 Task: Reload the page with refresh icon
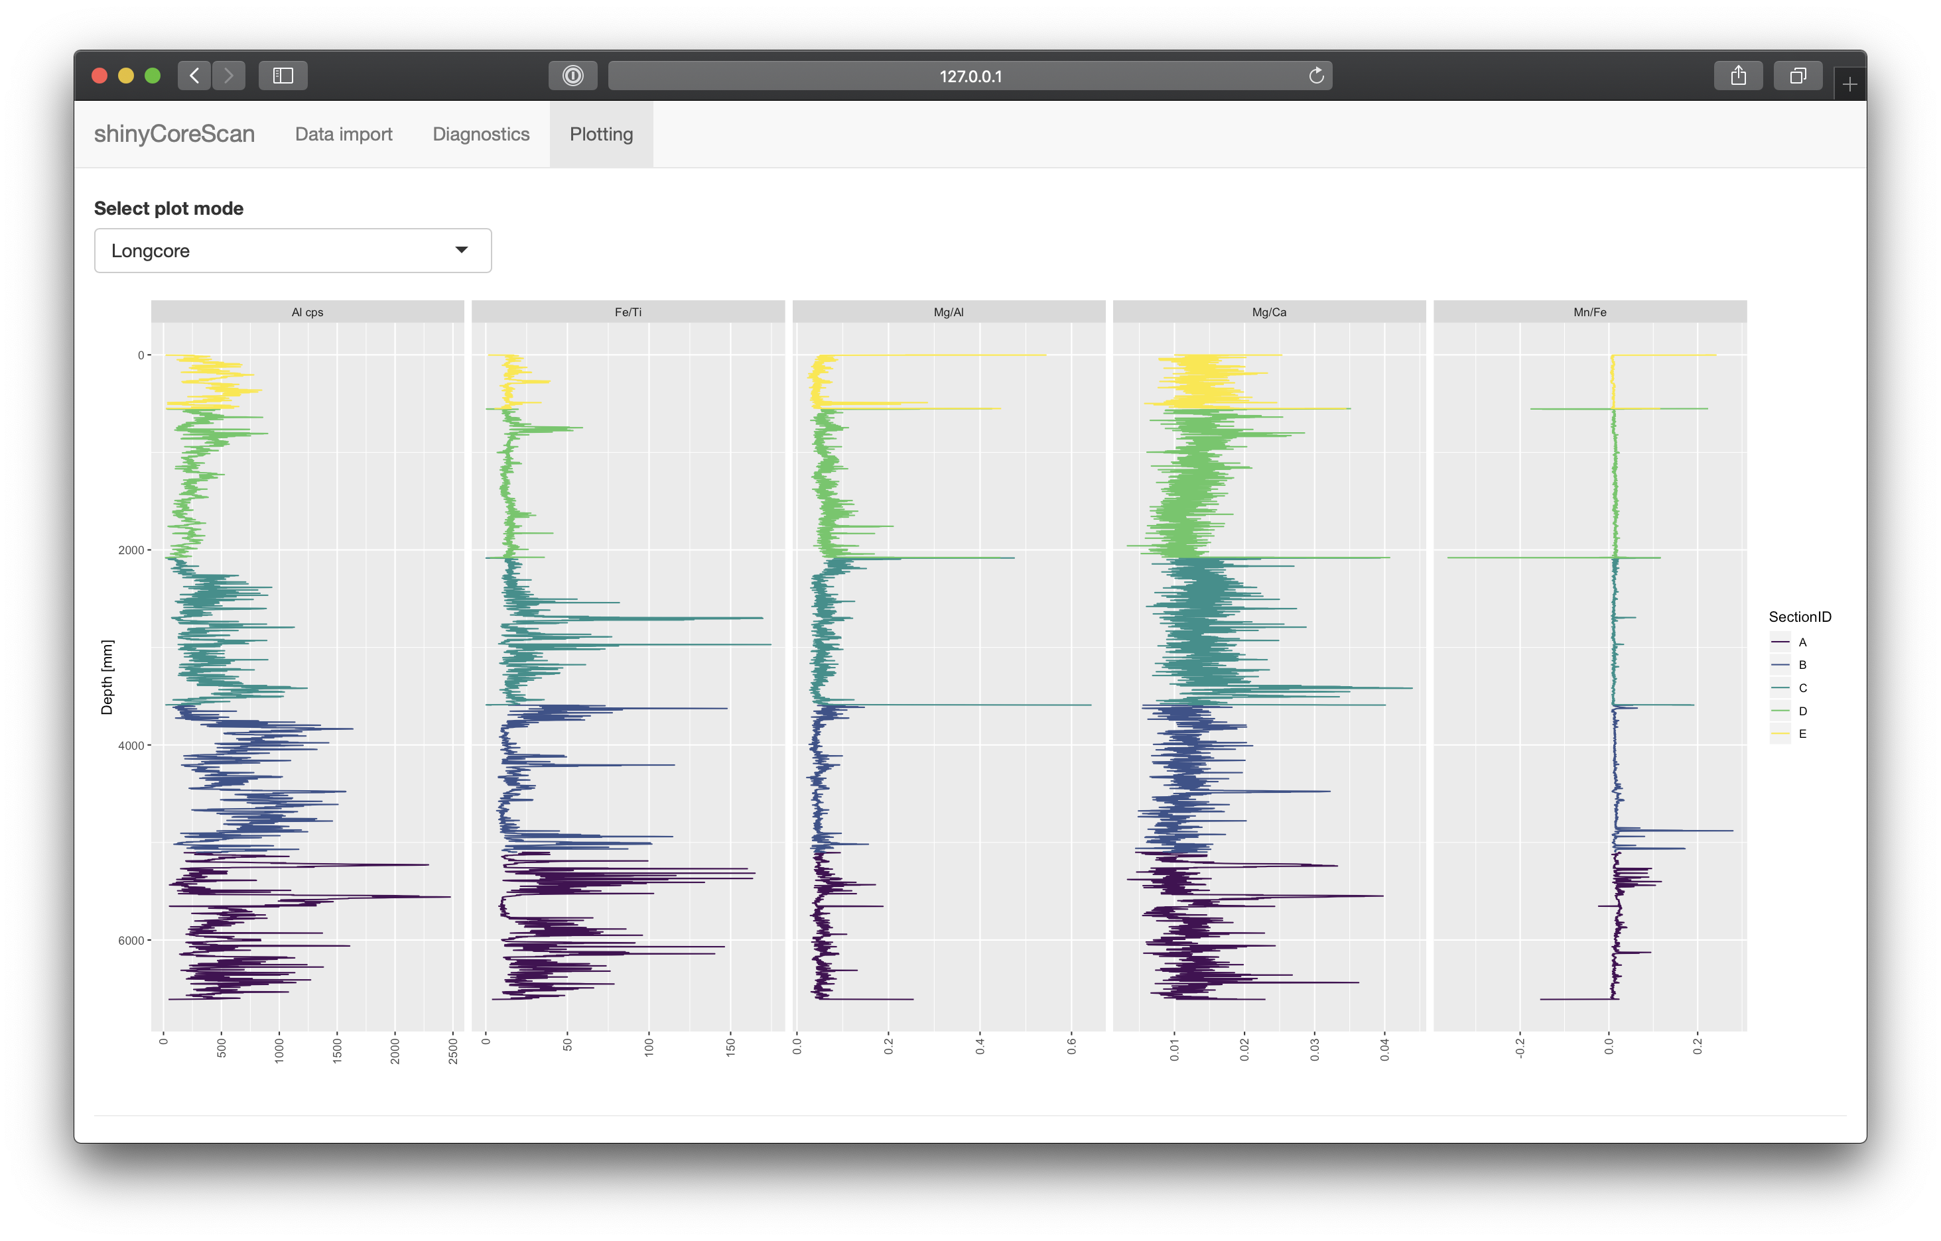point(1316,76)
